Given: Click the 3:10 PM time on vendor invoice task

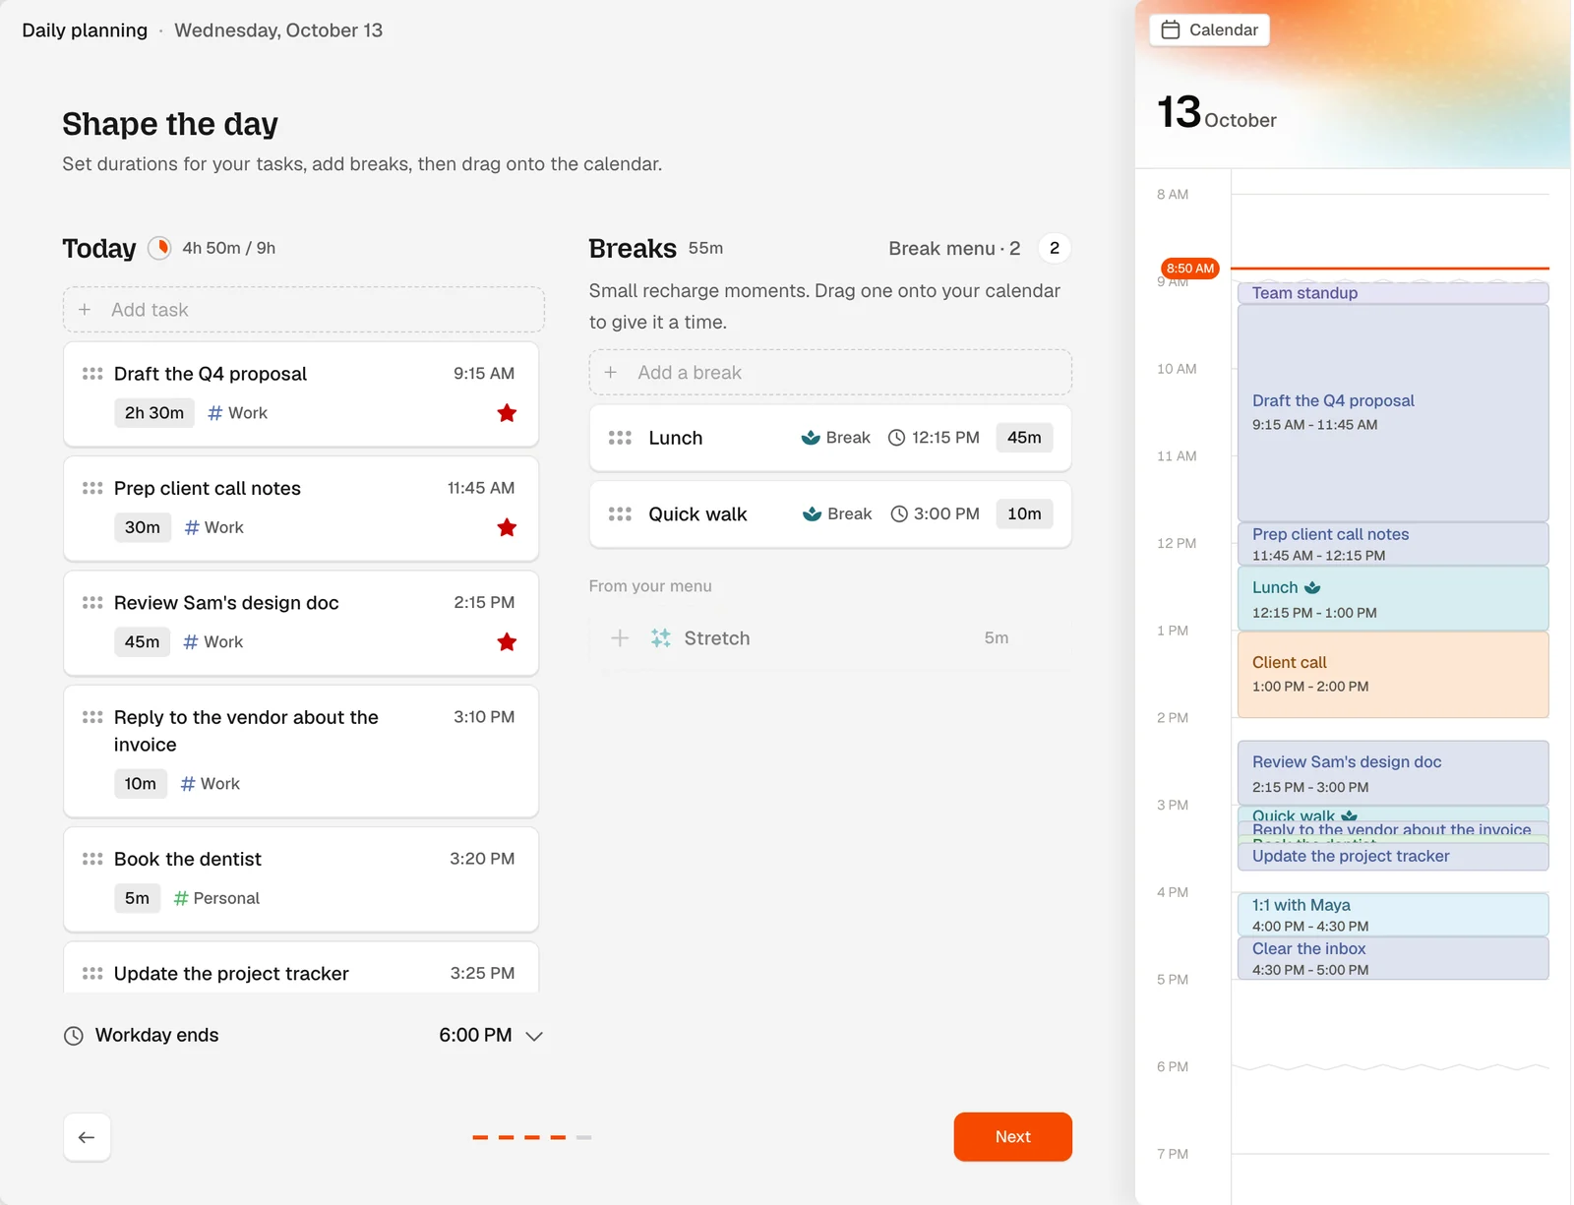Looking at the screenshot, I should click(484, 717).
